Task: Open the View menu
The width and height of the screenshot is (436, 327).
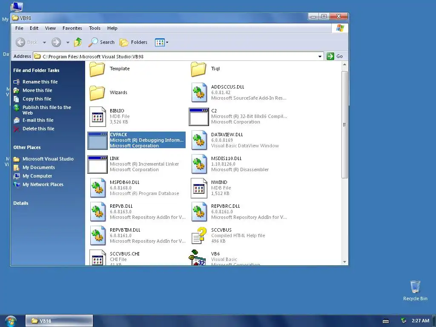Action: [x=50, y=28]
